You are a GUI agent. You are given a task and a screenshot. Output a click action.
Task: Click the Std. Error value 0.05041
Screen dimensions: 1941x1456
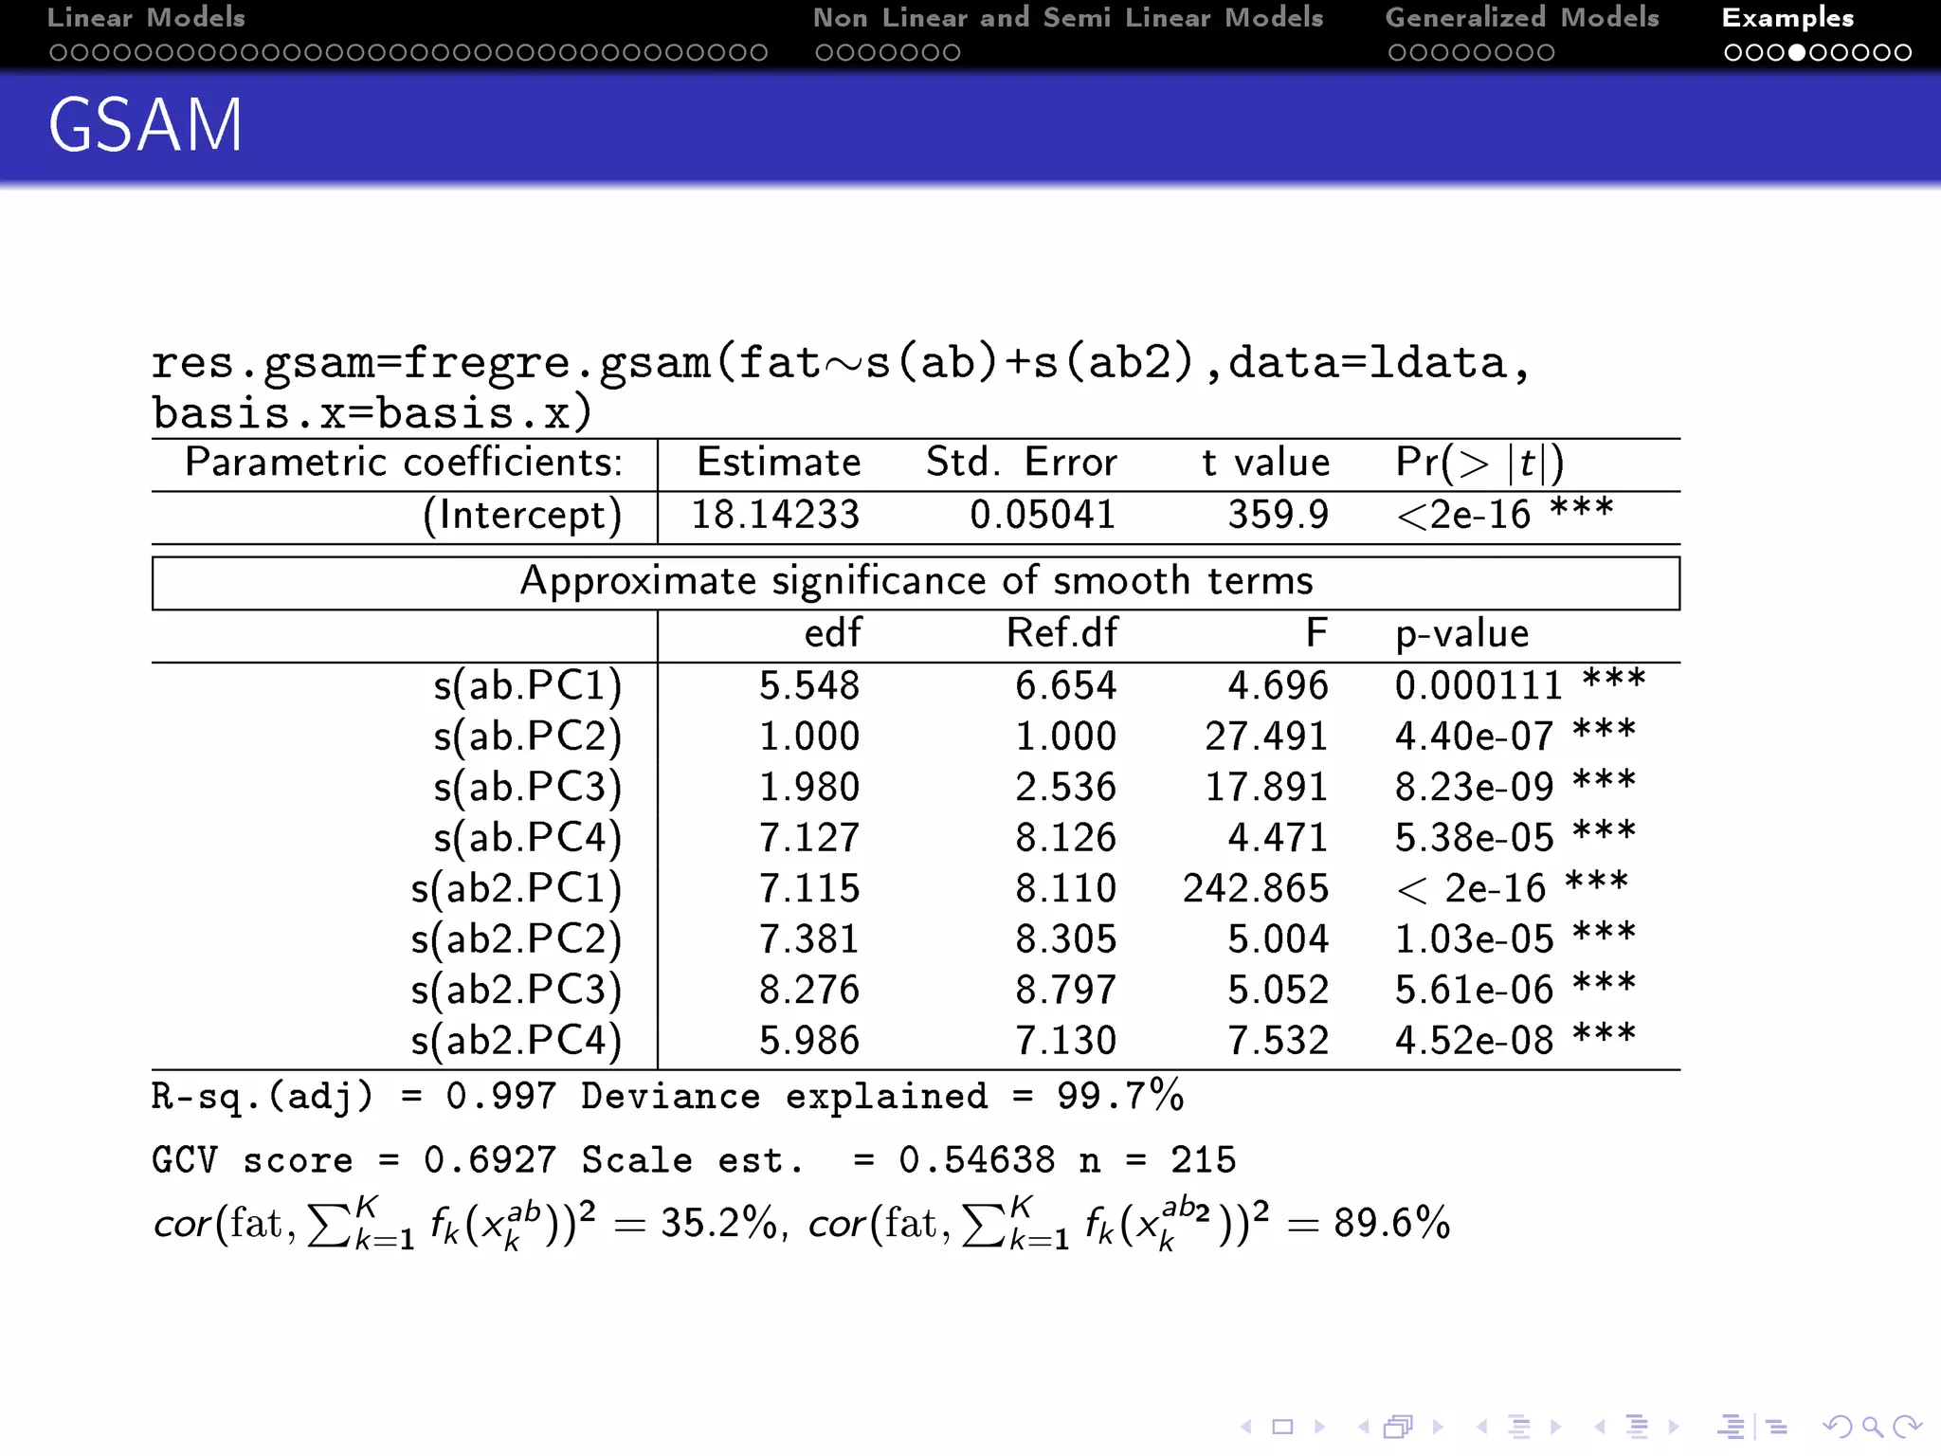pos(1043,515)
